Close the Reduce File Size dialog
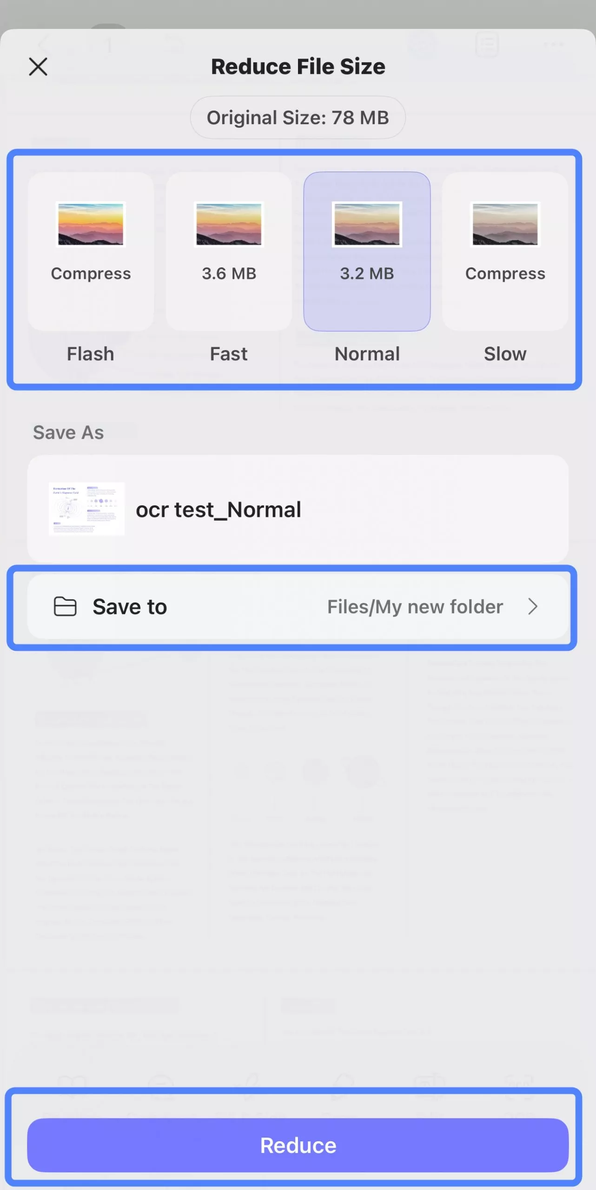 pos(38,66)
